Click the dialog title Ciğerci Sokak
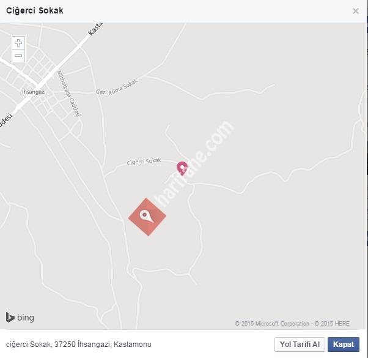The width and height of the screenshot is (368, 358). click(34, 11)
